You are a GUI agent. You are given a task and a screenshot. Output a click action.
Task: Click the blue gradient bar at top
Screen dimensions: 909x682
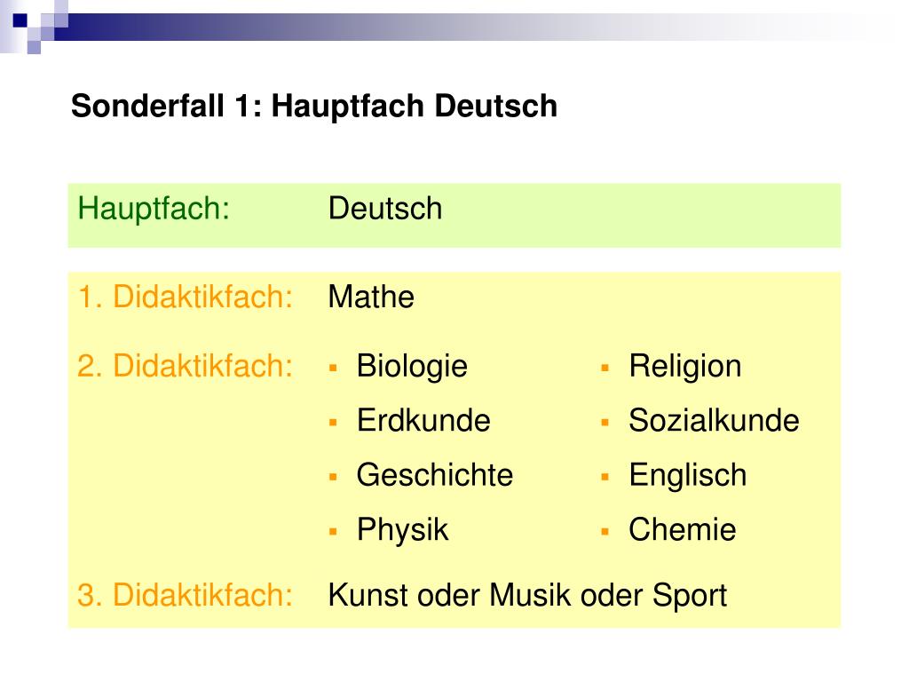tap(463, 27)
